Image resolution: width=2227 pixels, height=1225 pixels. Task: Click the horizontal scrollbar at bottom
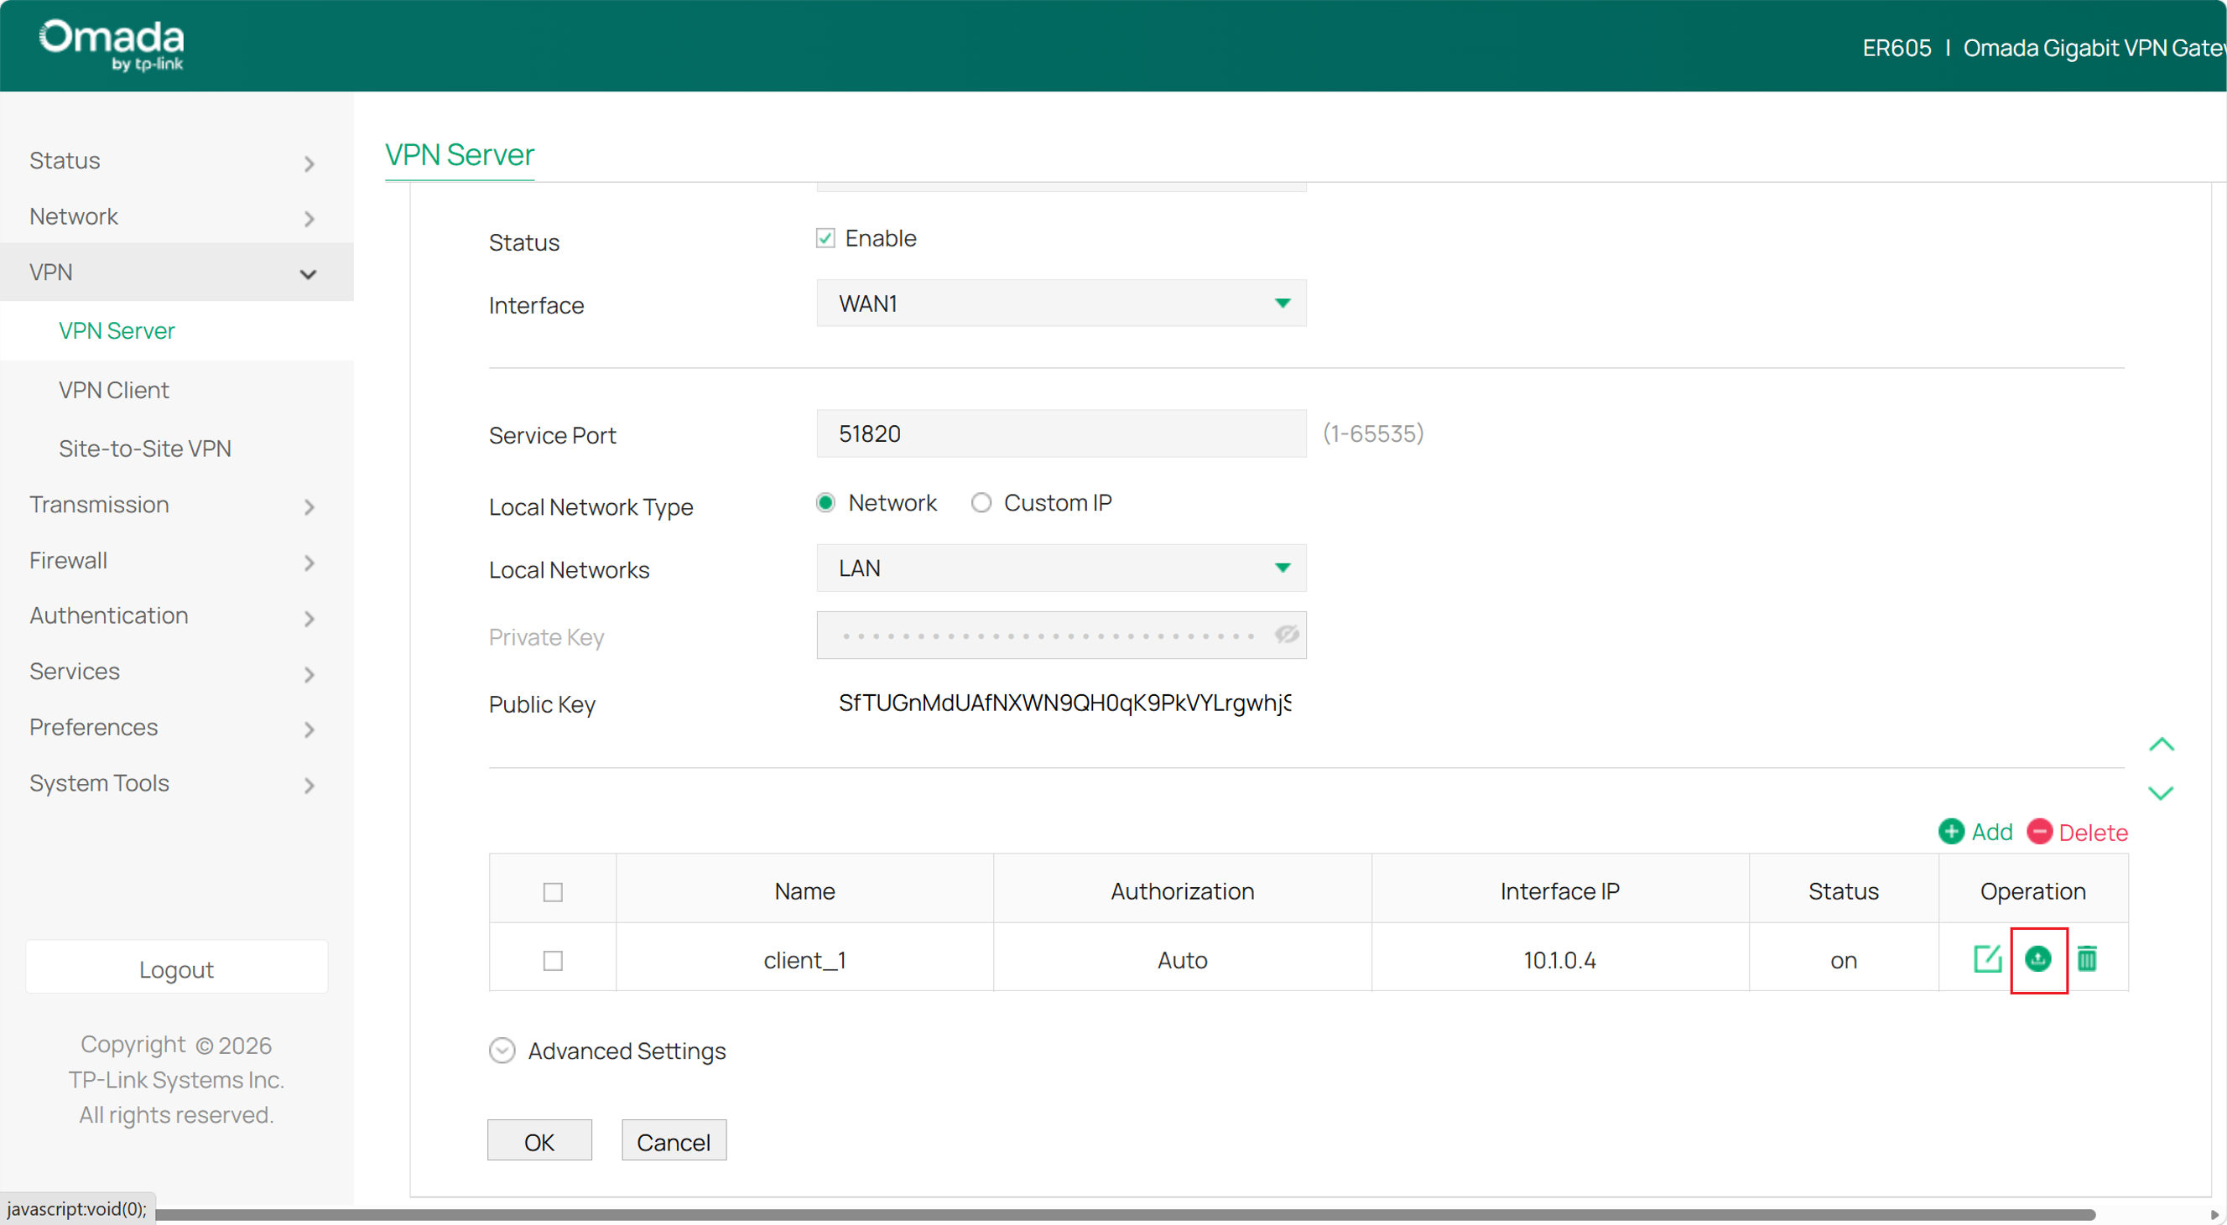pyautogui.click(x=1124, y=1216)
